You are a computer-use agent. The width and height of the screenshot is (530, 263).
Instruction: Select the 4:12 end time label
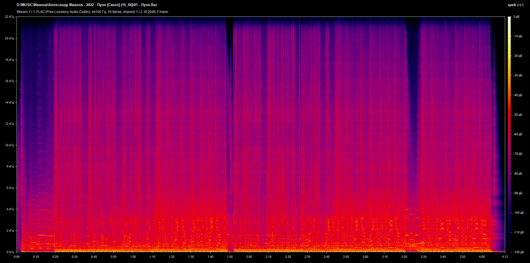tap(505, 257)
